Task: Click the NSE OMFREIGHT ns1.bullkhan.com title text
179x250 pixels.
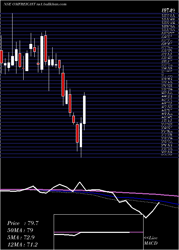Action: tap(35, 4)
